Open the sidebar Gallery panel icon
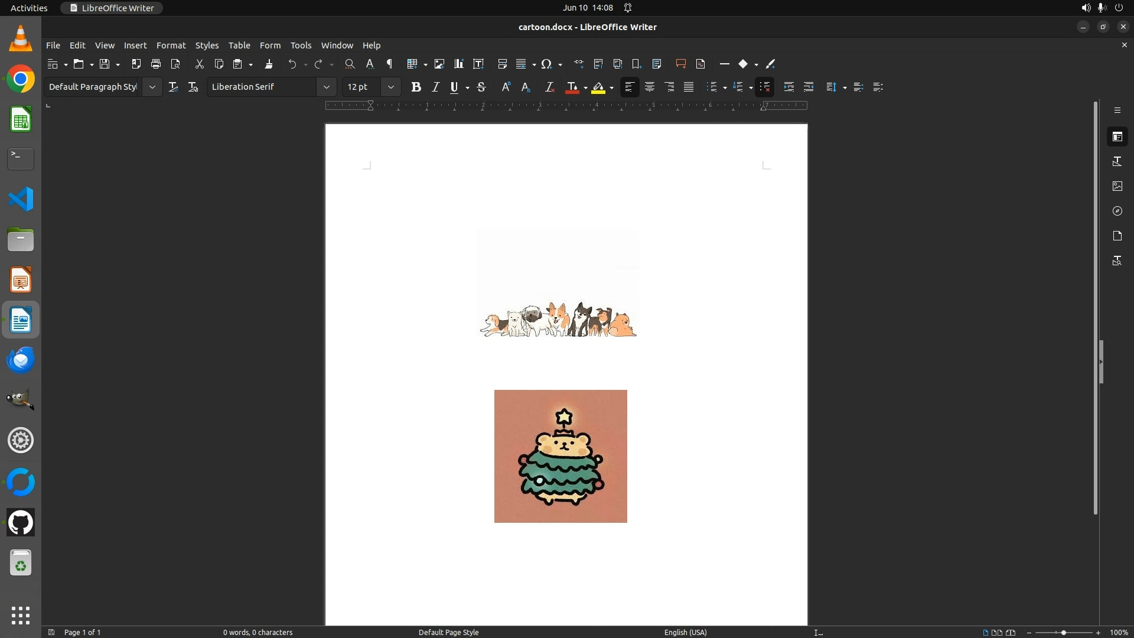 coord(1117,186)
